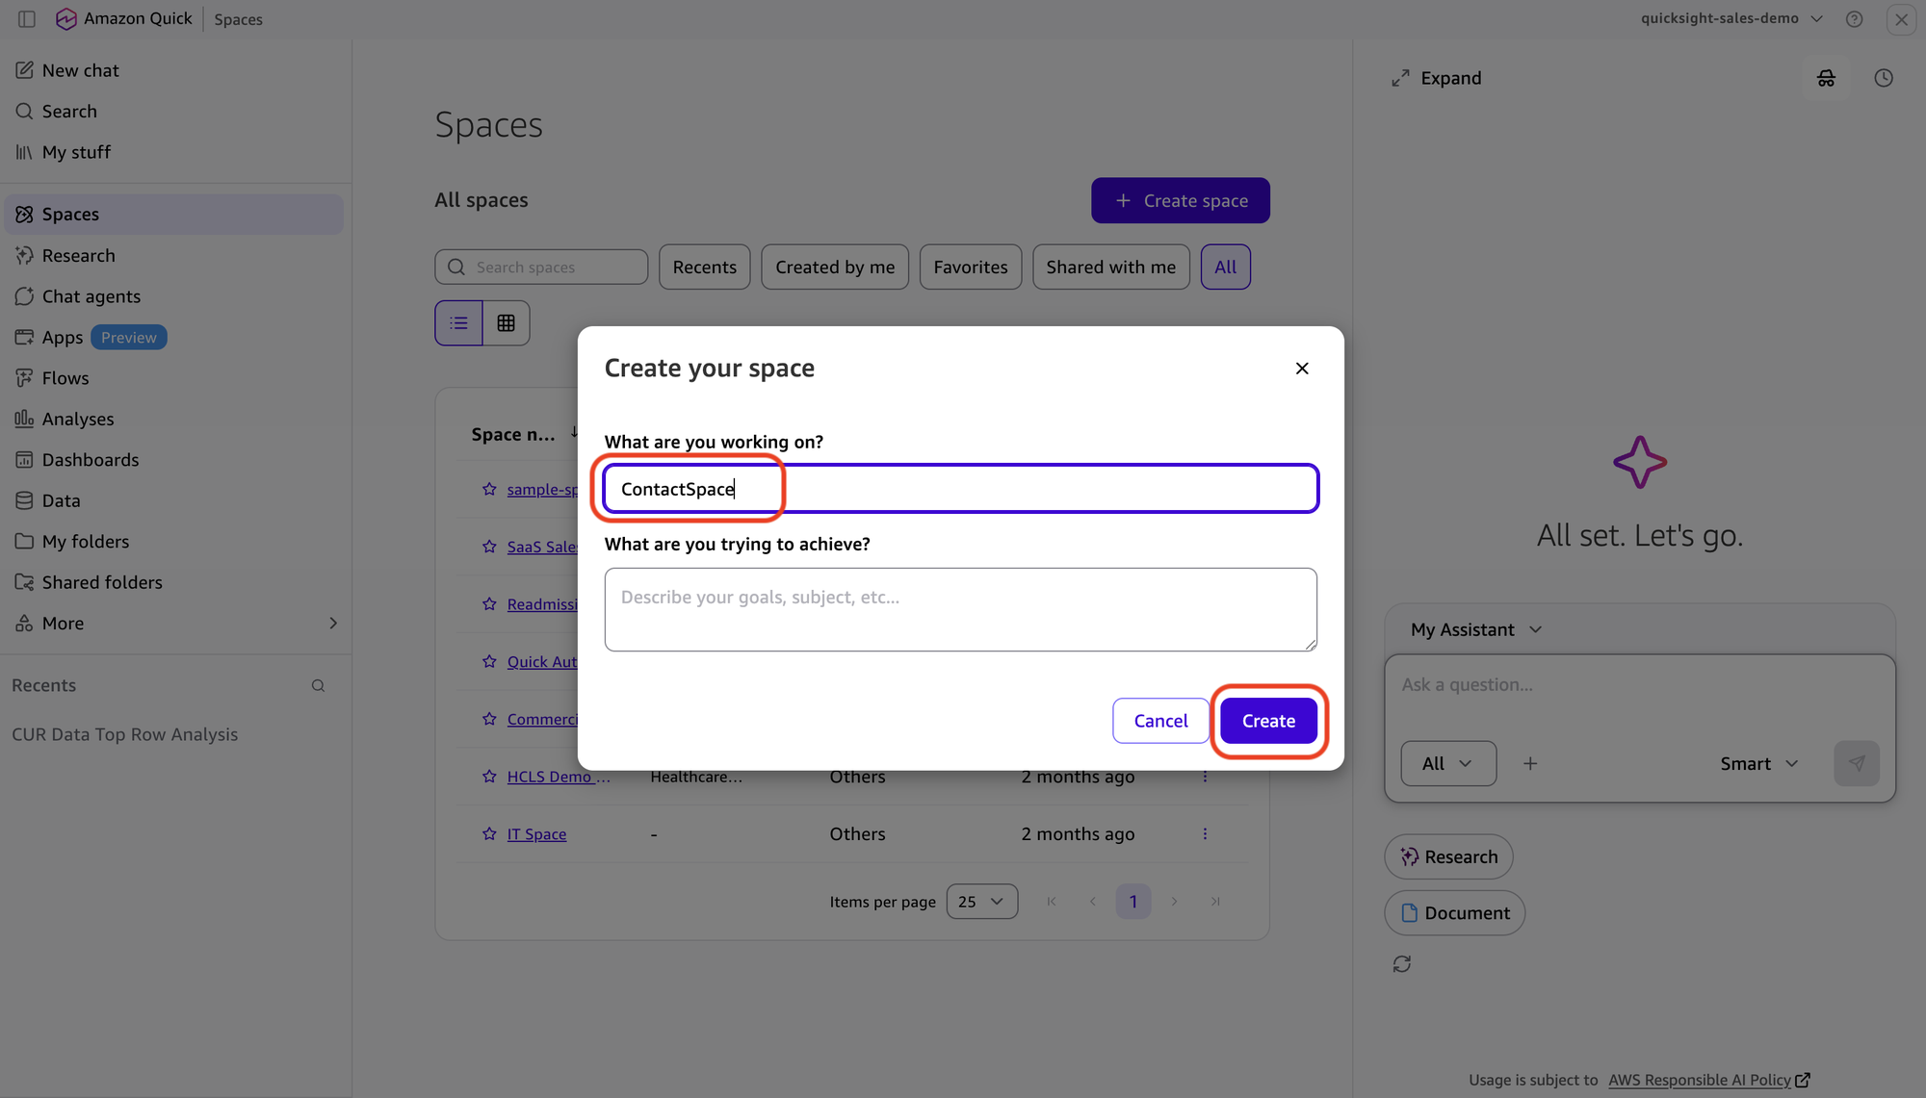Go to last page arrow
1926x1098 pixels.
click(1215, 902)
